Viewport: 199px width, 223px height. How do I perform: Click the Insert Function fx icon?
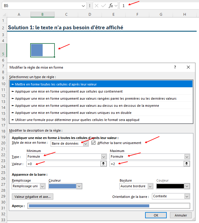[111, 6]
